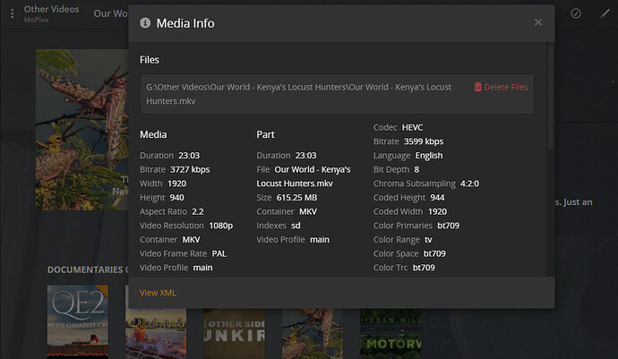Screen dimensions: 618x359
Task: Click the three-dot menu beside Other Videos
Action: pos(13,13)
